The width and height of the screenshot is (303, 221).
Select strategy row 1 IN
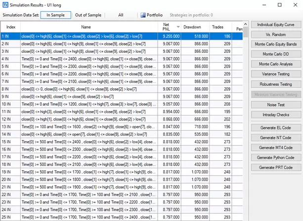point(122,36)
